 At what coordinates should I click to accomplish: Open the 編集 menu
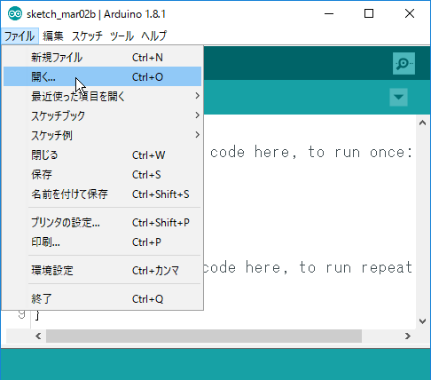53,36
